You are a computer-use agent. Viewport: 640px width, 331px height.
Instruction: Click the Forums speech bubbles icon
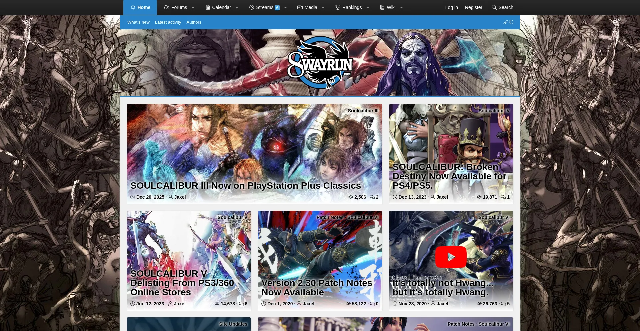pyautogui.click(x=167, y=7)
